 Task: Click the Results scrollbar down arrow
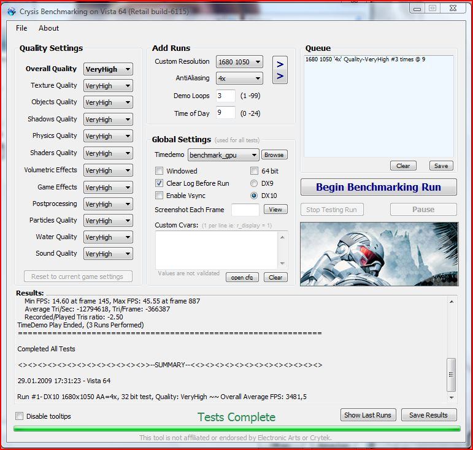(x=452, y=397)
